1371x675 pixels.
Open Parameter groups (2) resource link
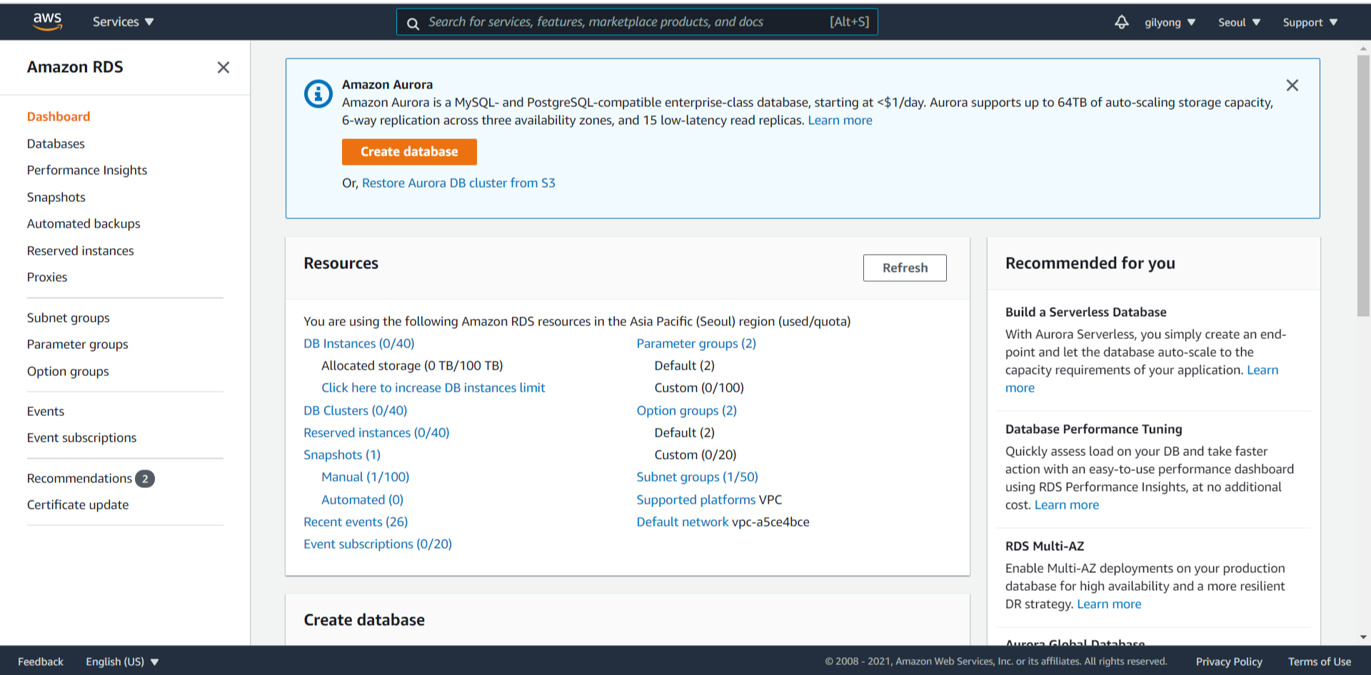coord(696,343)
